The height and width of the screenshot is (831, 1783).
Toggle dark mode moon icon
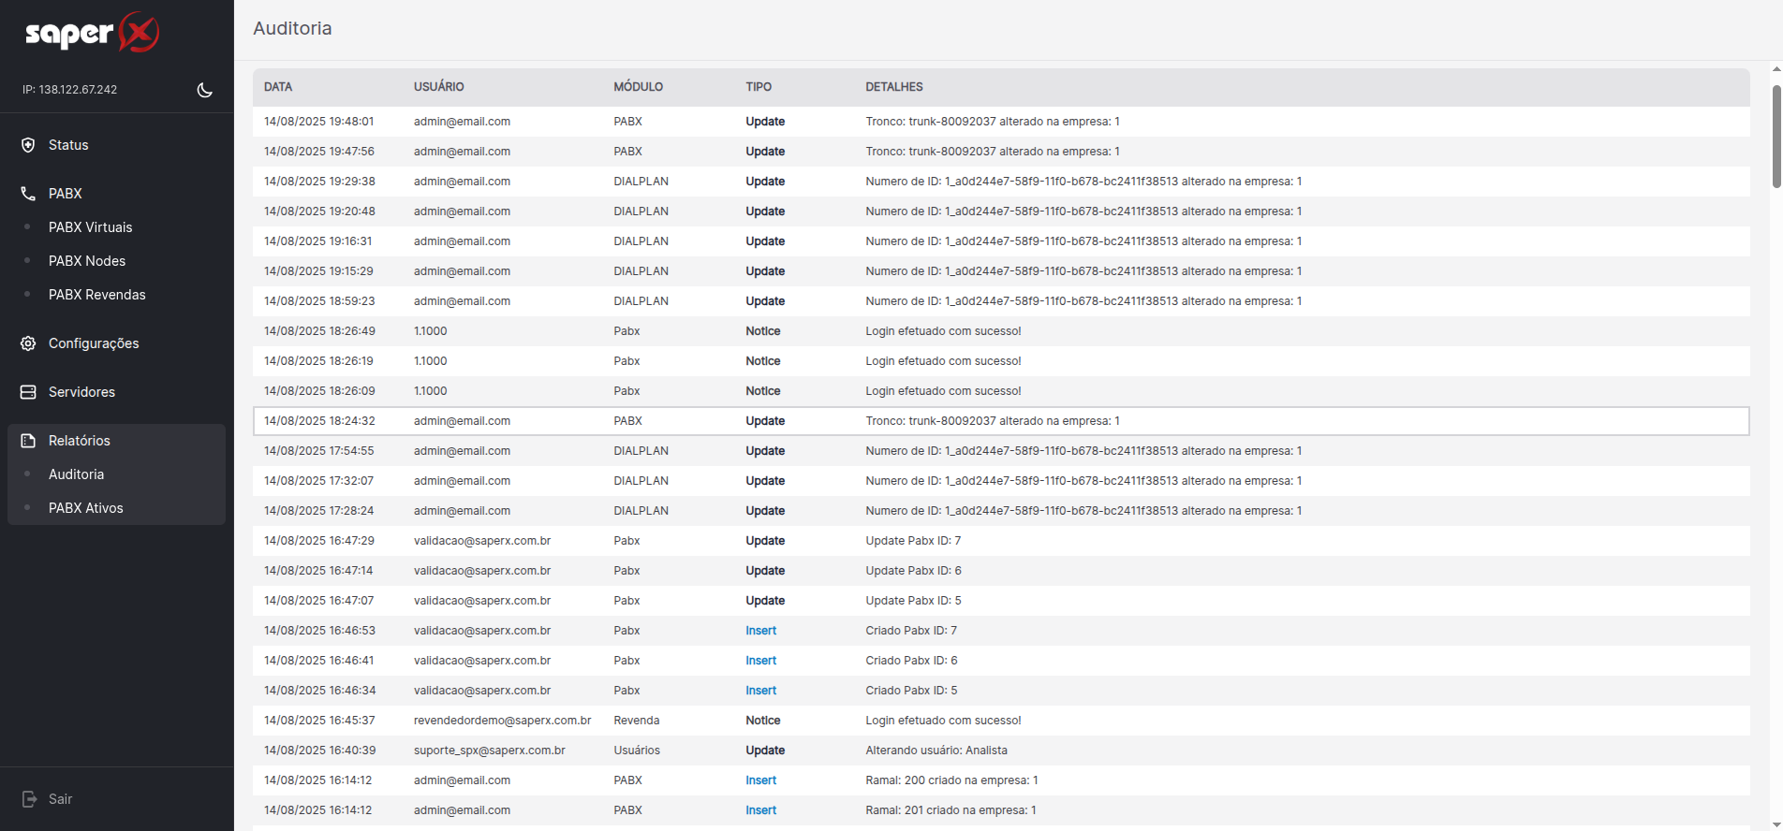point(205,90)
